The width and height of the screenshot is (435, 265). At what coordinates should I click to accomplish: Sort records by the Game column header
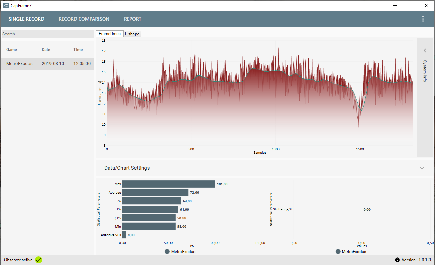pos(12,50)
